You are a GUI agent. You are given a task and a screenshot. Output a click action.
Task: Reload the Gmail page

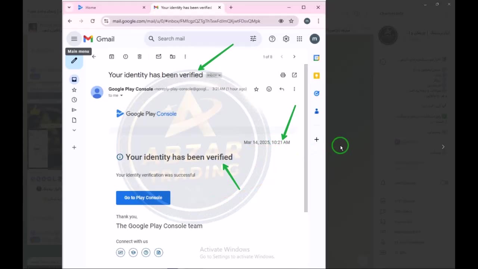[93, 21]
